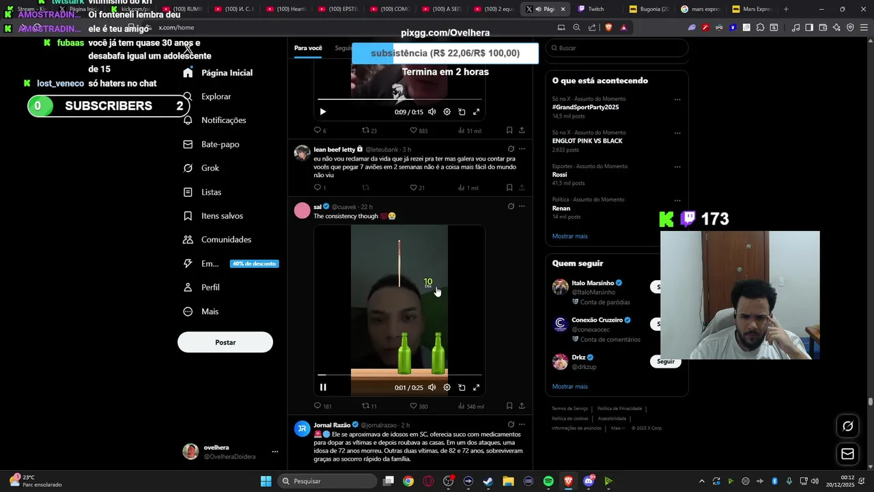Click Mostrar mais under Quem seguir
874x492 pixels.
pyautogui.click(x=569, y=387)
